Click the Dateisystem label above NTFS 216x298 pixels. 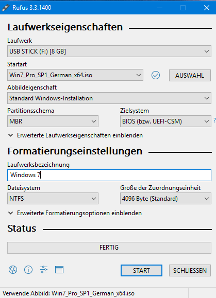[x=24, y=188]
